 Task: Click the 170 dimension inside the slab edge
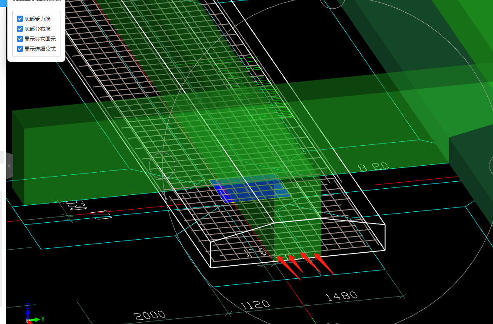click(255, 252)
